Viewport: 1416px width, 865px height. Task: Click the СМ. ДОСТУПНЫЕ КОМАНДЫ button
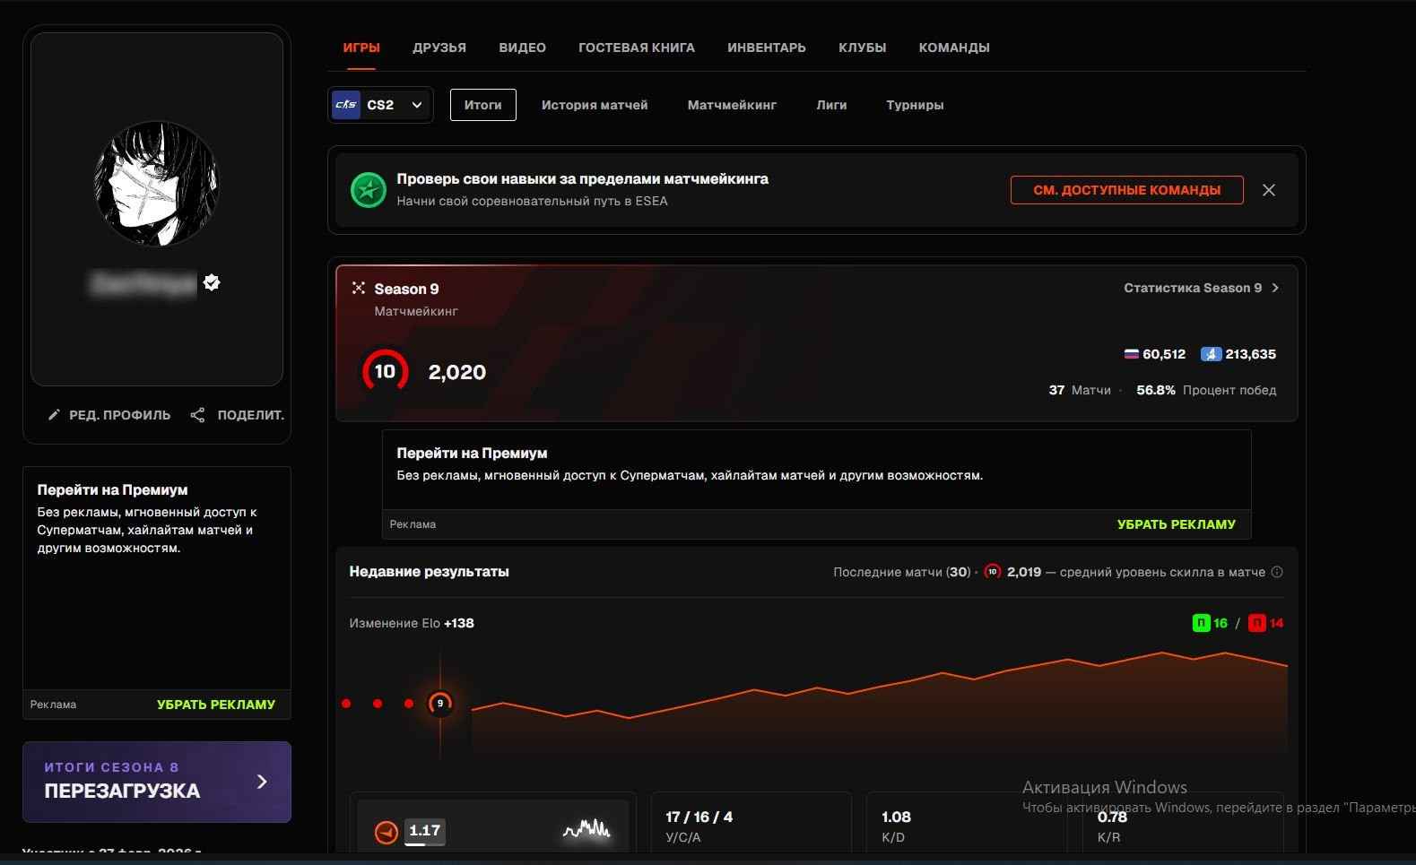[x=1127, y=190]
